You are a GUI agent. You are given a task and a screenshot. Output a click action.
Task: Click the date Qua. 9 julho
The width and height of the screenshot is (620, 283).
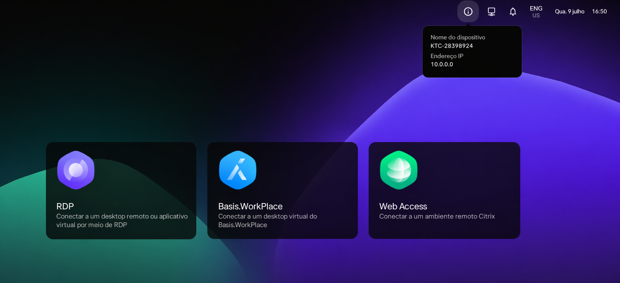(570, 11)
